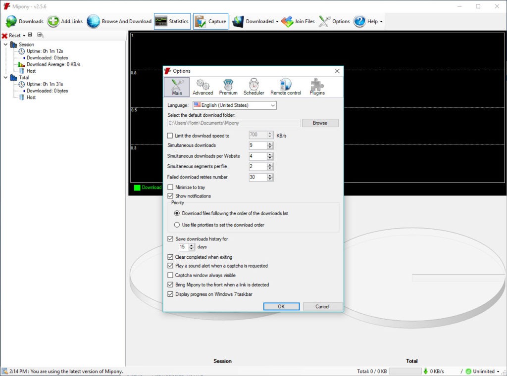
Task: Confirm options with OK button
Action: (281, 307)
